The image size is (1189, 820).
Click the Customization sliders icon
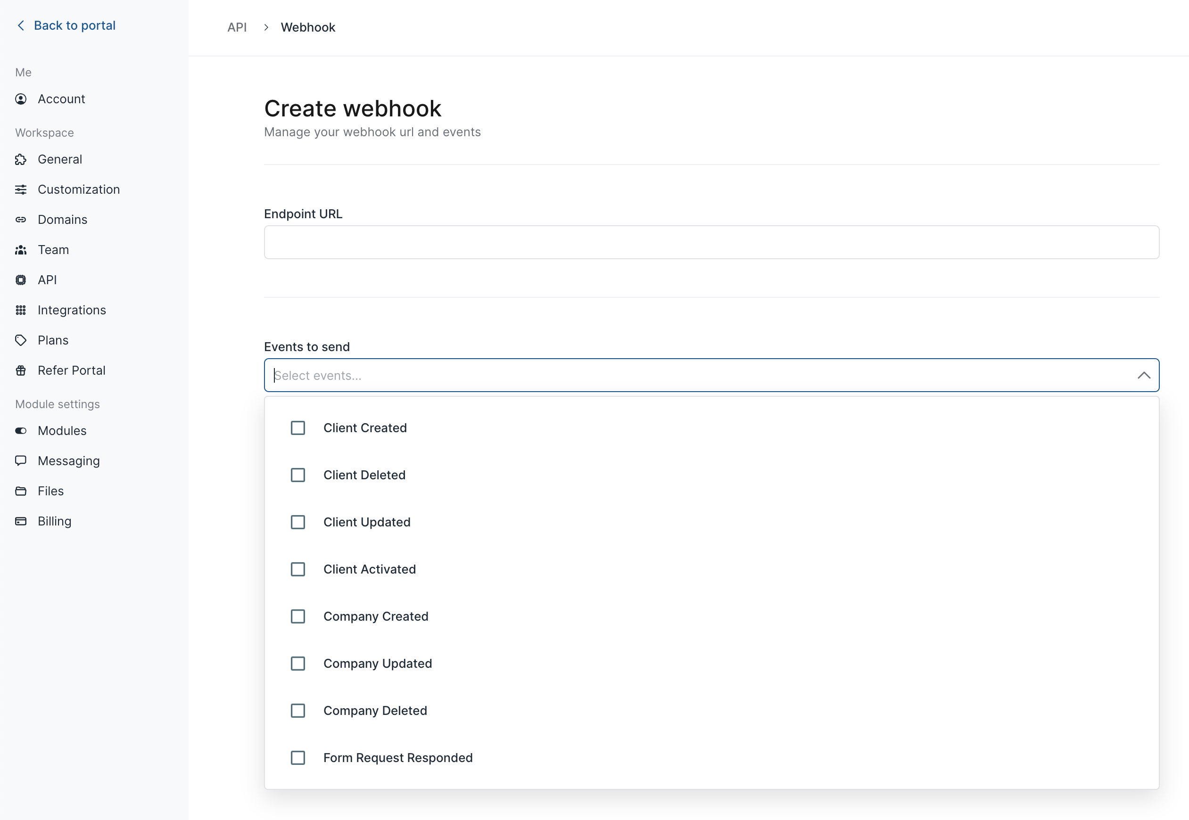(x=21, y=189)
